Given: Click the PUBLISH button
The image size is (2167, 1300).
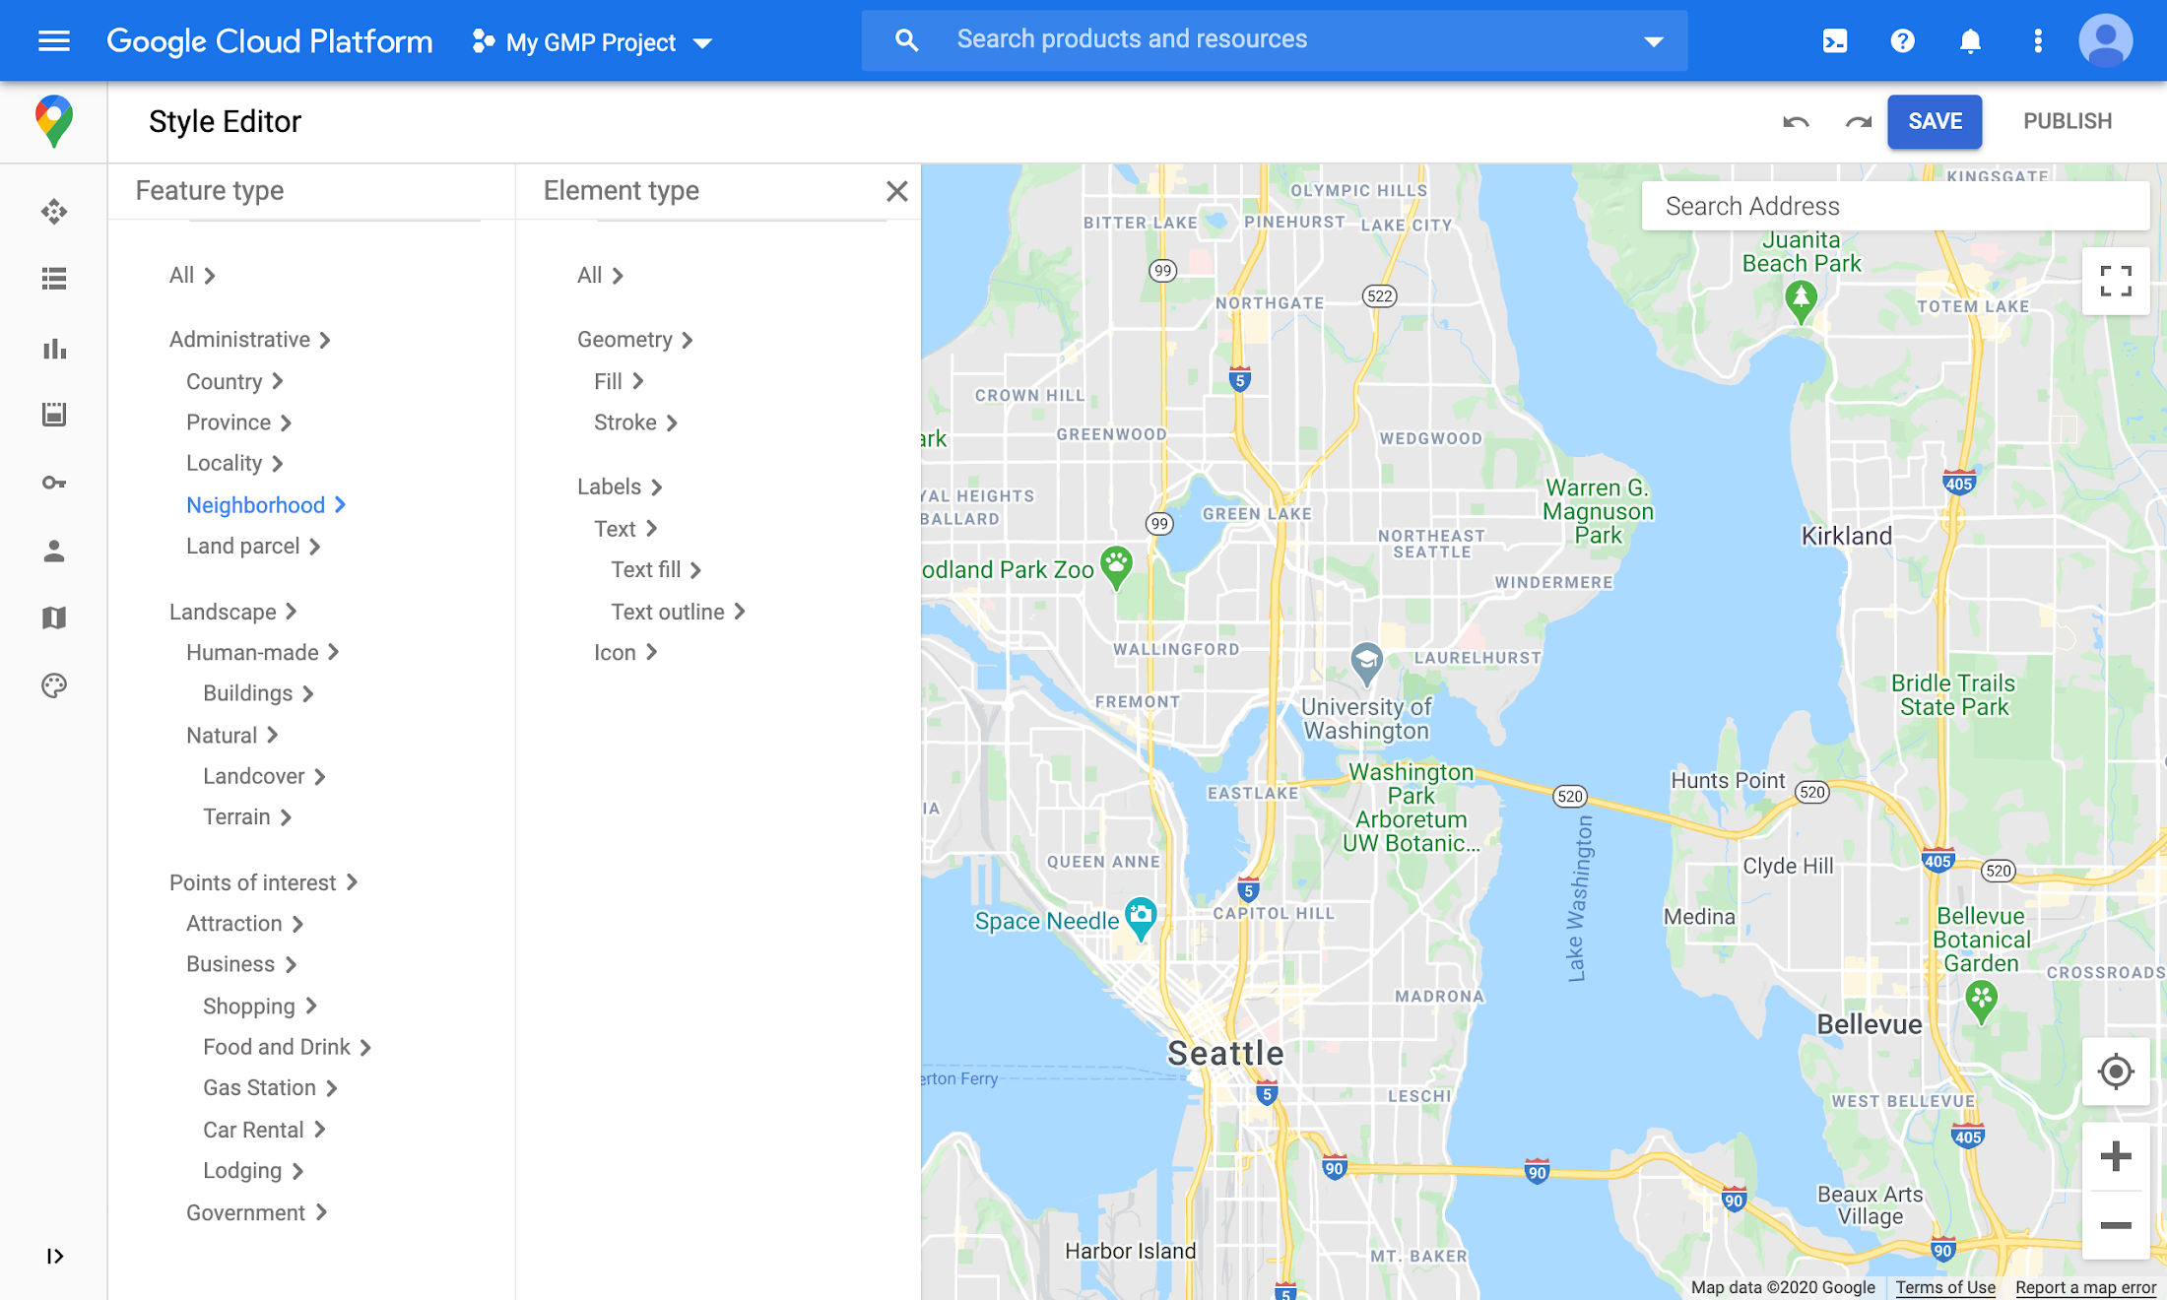Looking at the screenshot, I should click(x=2067, y=121).
